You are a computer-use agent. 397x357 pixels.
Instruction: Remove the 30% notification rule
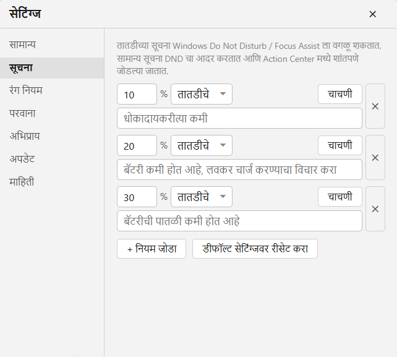pos(375,209)
